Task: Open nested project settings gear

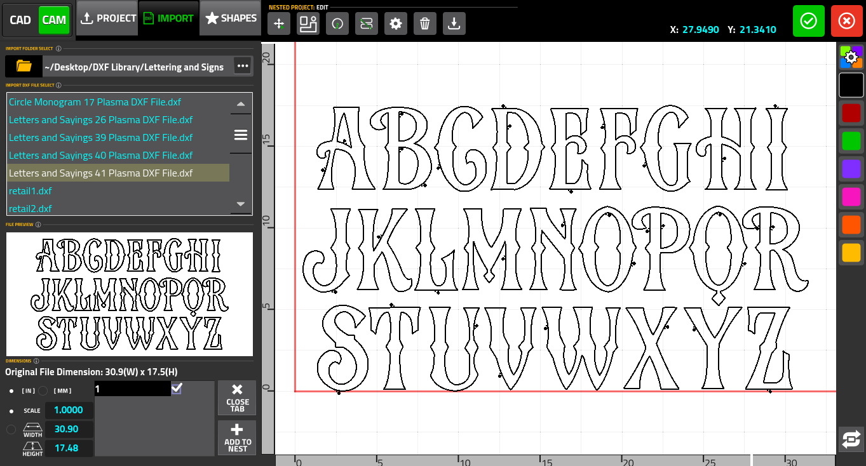Action: (396, 23)
